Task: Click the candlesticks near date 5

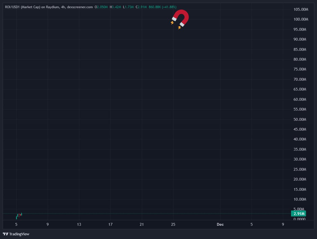Action: tap(19, 216)
